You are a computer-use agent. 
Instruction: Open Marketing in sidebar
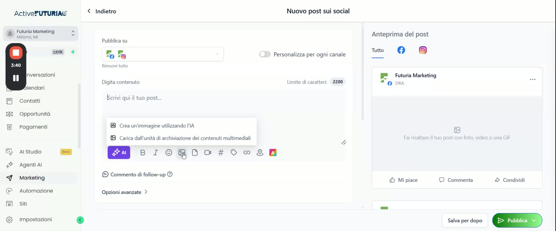pos(32,178)
